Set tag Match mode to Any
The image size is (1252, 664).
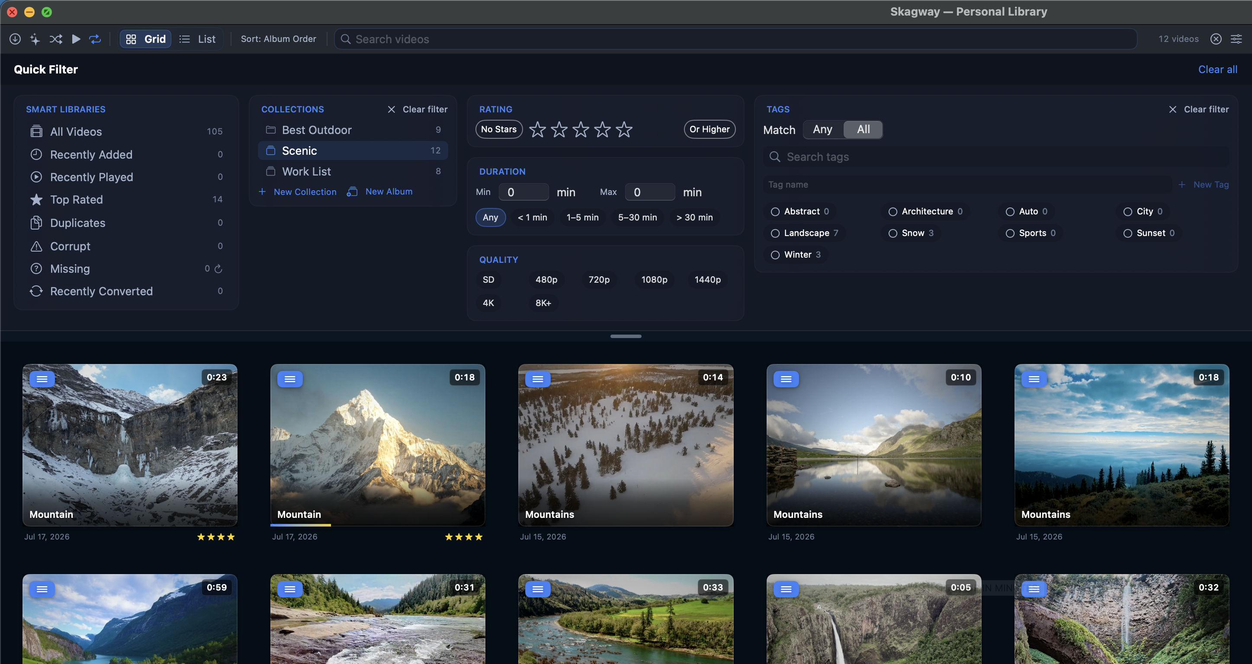[823, 129]
